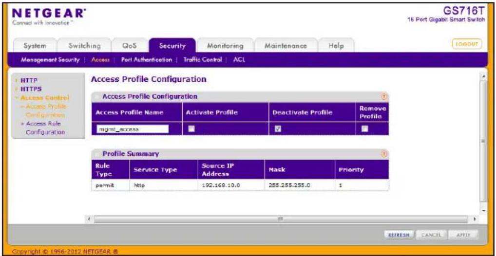Open the Monitoring tab
Screen dimensions: 496x256
[225, 46]
